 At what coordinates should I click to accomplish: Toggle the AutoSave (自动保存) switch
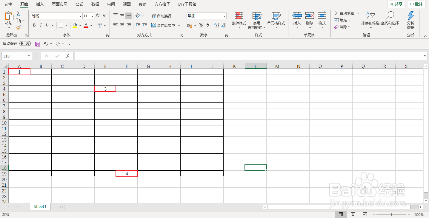click(x=25, y=43)
